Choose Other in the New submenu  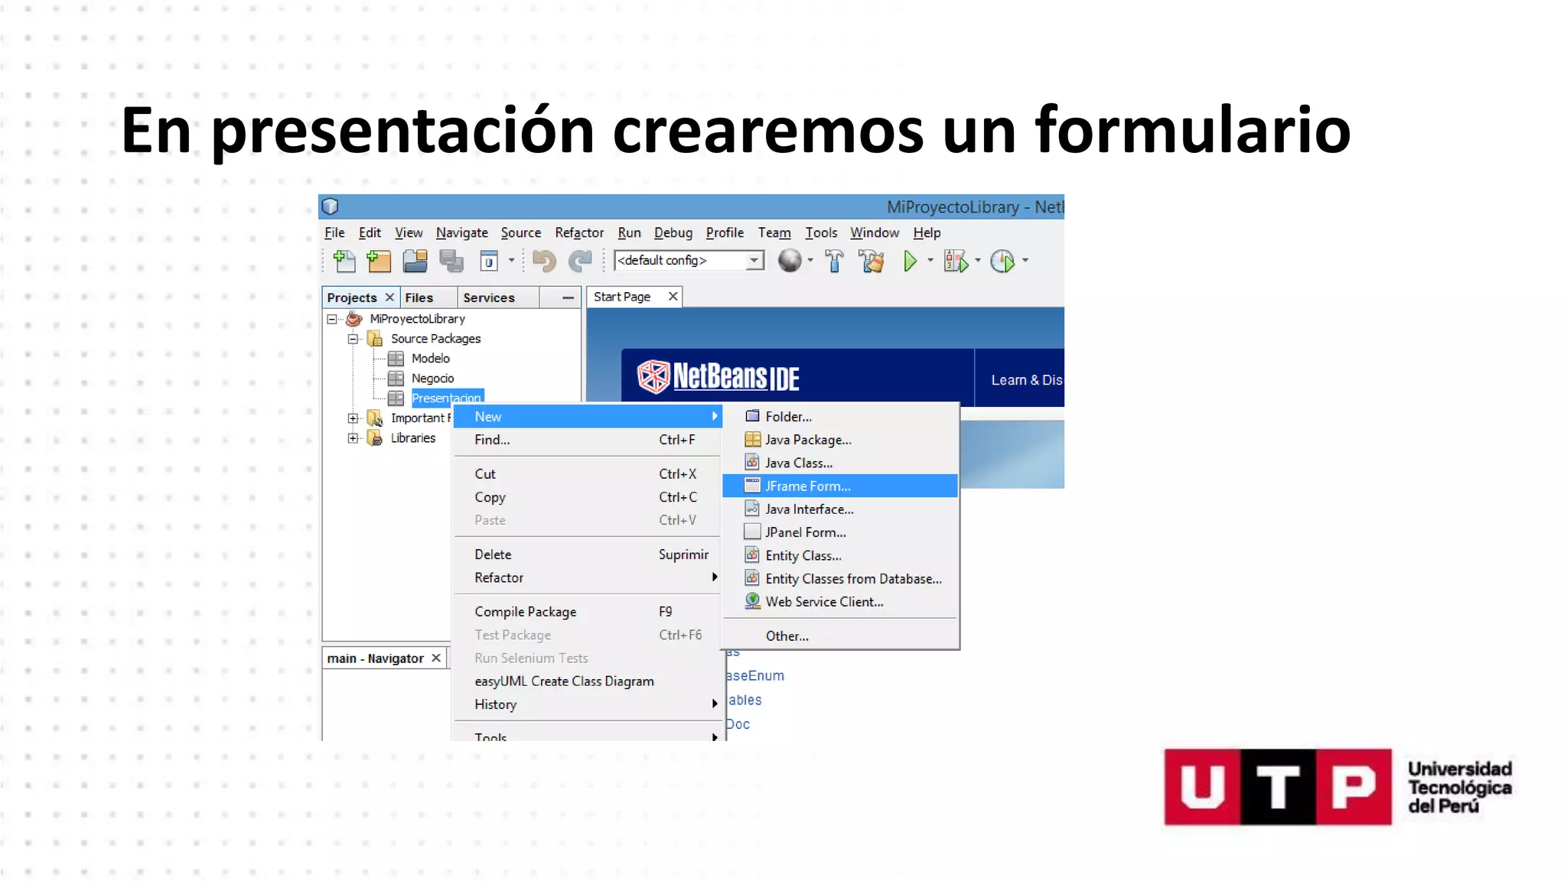[840, 636]
